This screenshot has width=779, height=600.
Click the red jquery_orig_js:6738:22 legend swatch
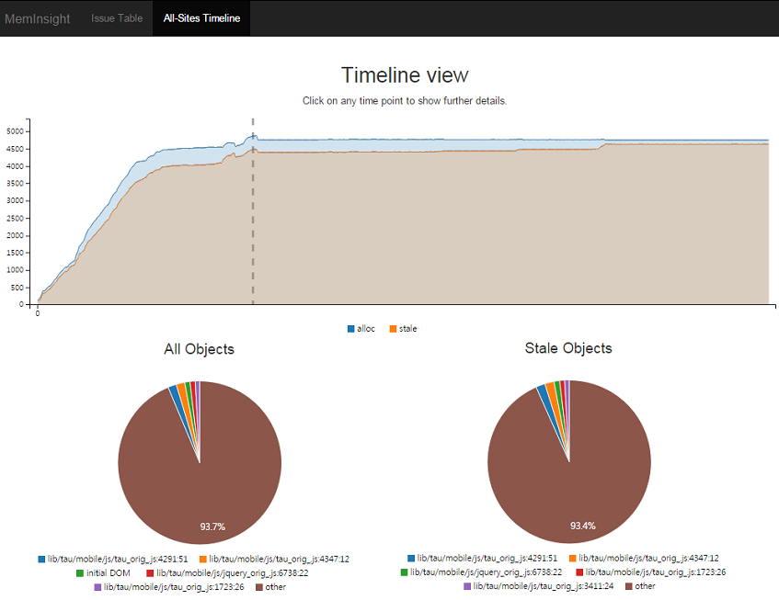(150, 572)
